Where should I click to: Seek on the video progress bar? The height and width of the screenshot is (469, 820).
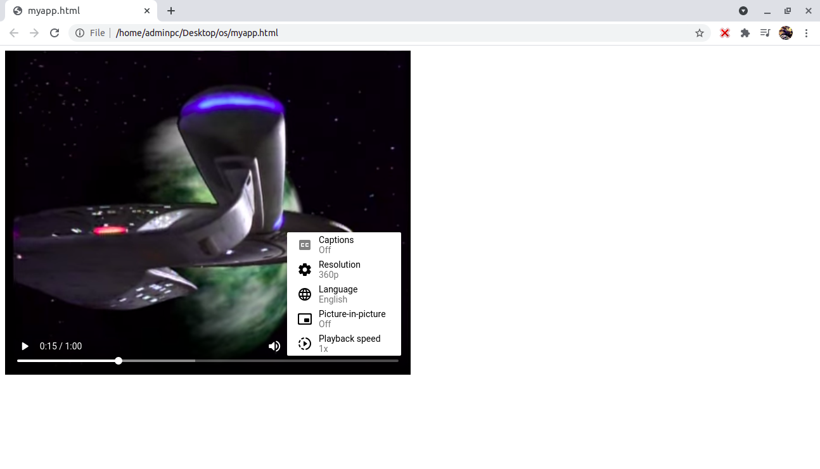pyautogui.click(x=208, y=361)
